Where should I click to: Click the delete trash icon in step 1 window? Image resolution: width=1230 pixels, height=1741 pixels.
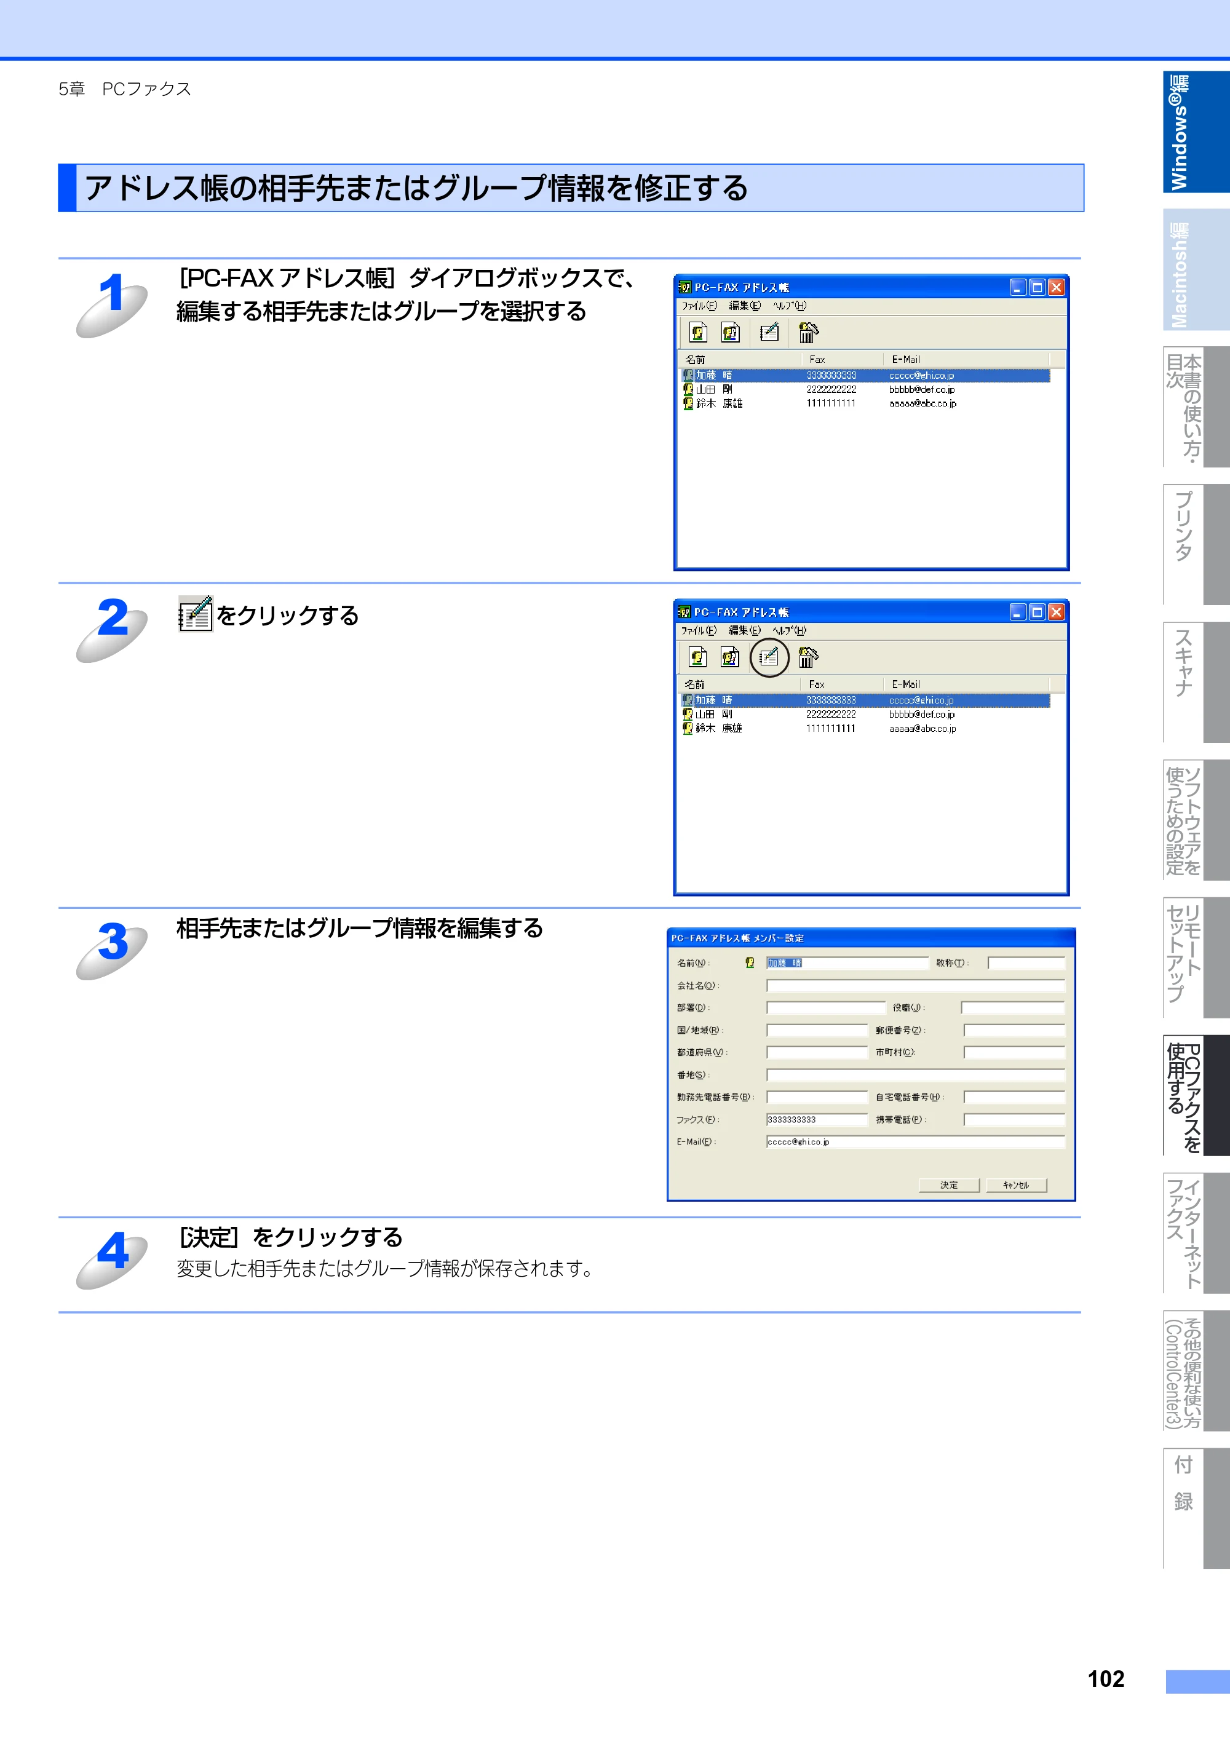coord(808,332)
